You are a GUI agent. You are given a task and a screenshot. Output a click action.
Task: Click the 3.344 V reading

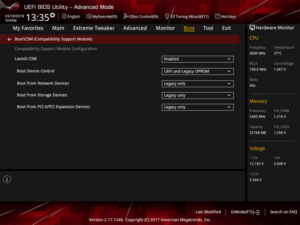(255, 180)
